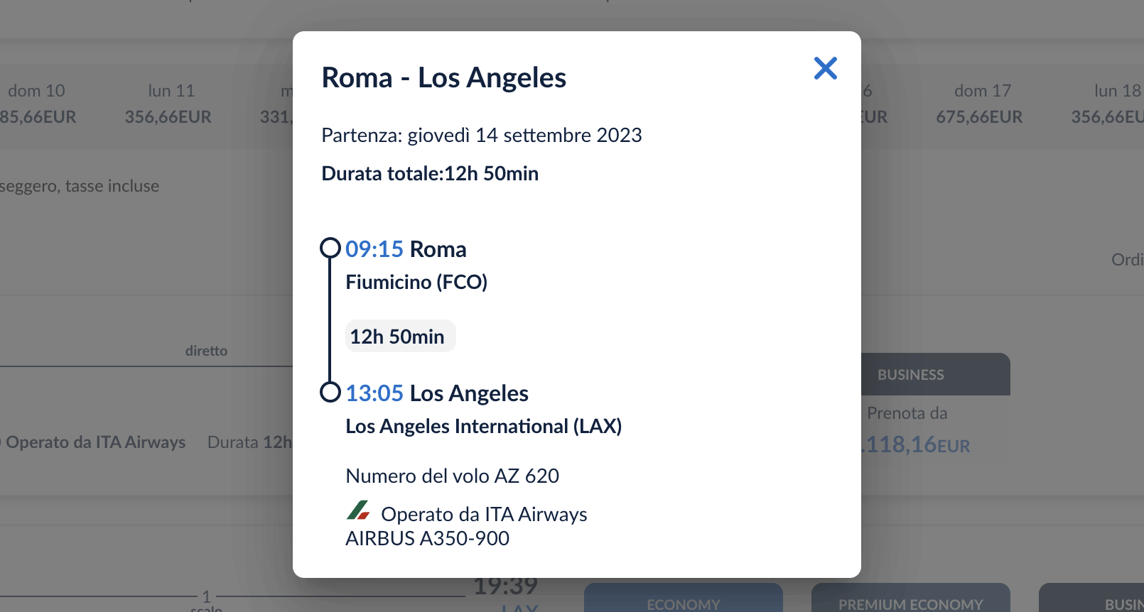Click the 13:05 arrival time
1144x612 pixels.
[x=374, y=393]
